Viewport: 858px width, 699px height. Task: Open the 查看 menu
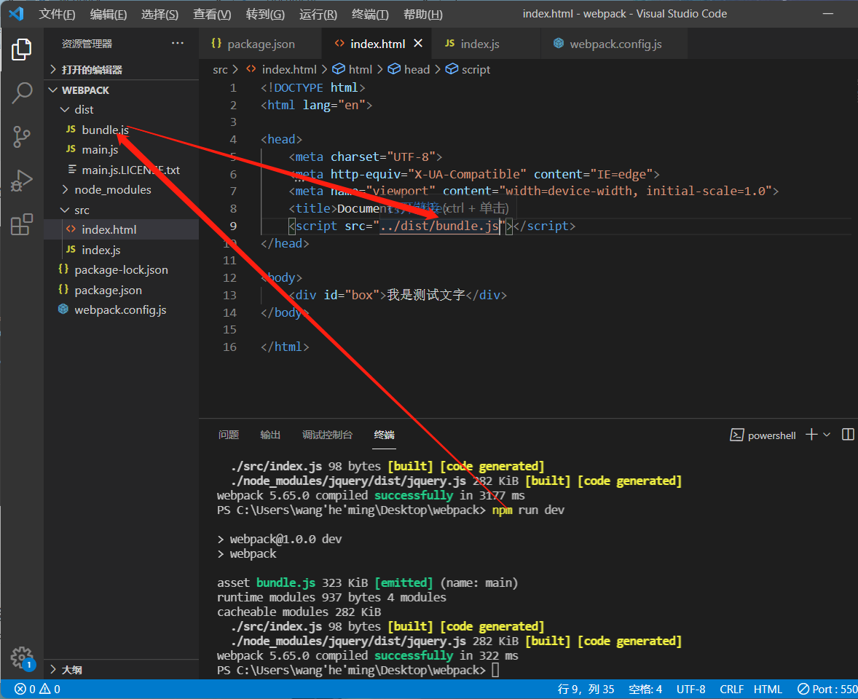212,15
